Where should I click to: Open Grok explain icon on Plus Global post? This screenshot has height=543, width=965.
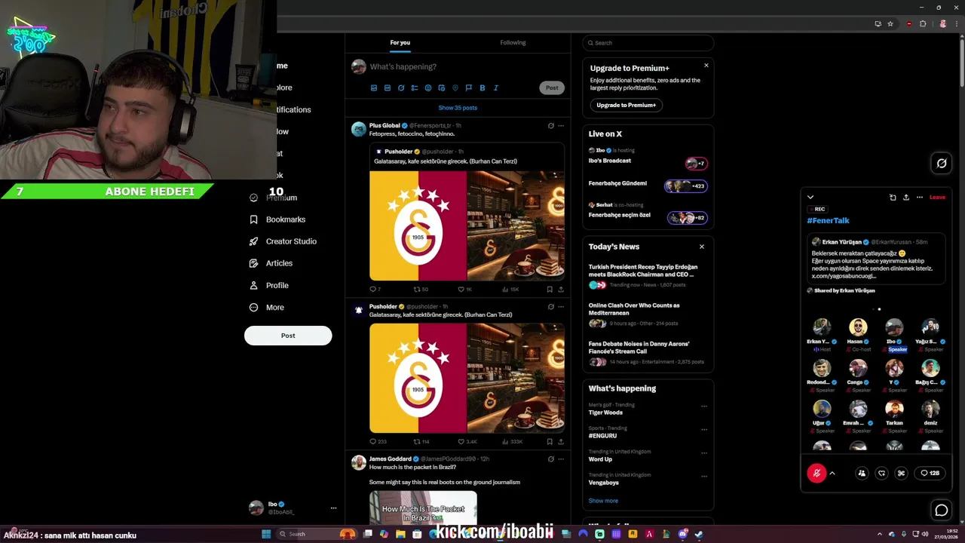[550, 126]
